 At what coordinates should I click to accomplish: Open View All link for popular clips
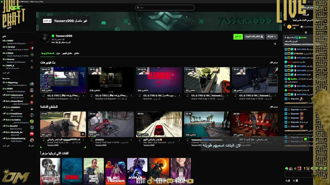tap(274, 107)
